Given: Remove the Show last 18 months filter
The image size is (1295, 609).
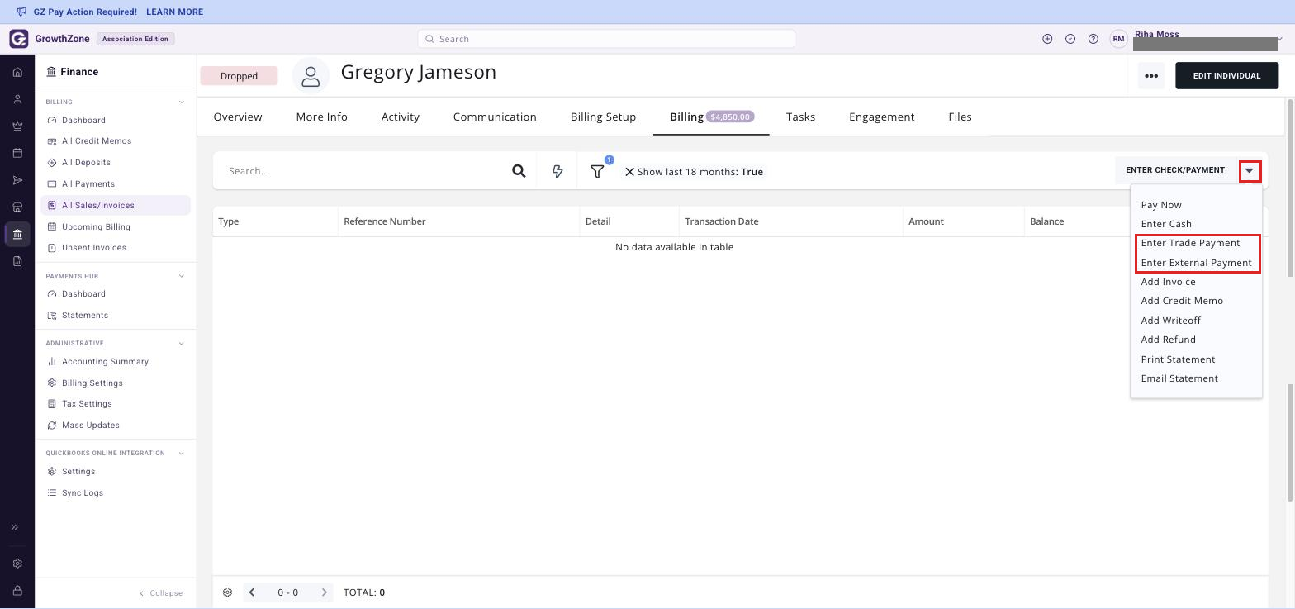Looking at the screenshot, I should (629, 172).
